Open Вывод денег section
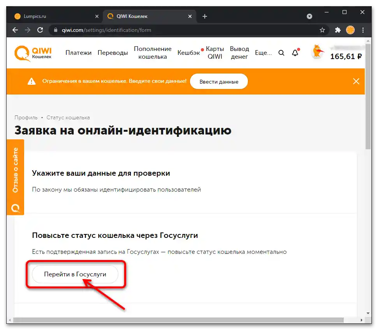 (x=239, y=53)
